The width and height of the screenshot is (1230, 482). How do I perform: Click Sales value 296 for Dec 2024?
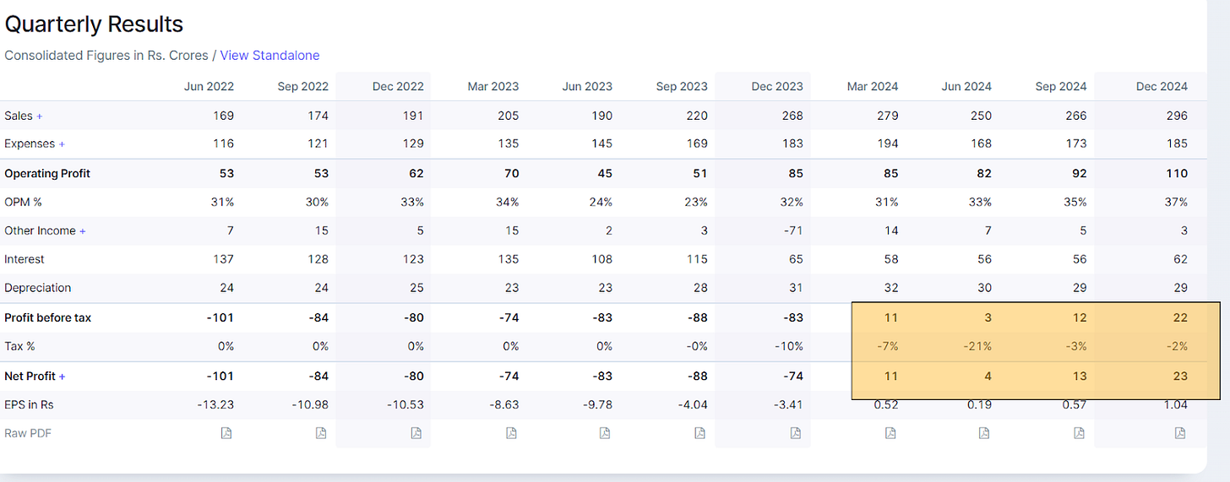pyautogui.click(x=1178, y=116)
